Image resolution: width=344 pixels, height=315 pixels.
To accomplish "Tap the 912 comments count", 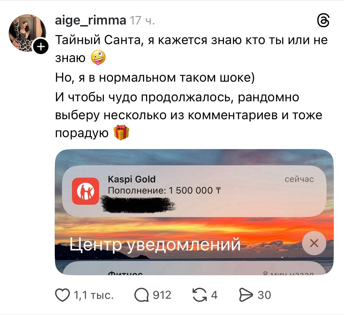I will point(162,295).
